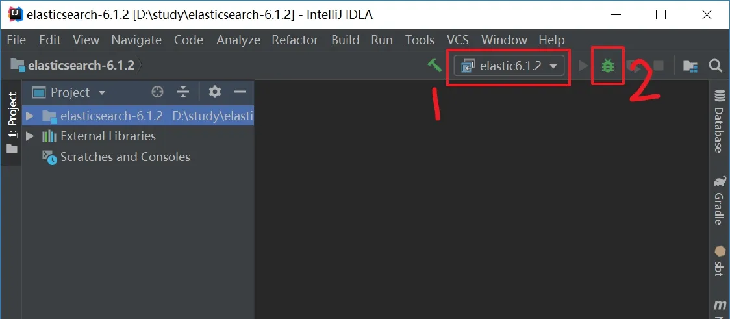Image resolution: width=730 pixels, height=319 pixels.
Task: Toggle the 1: Project side tab
Action: 12,123
